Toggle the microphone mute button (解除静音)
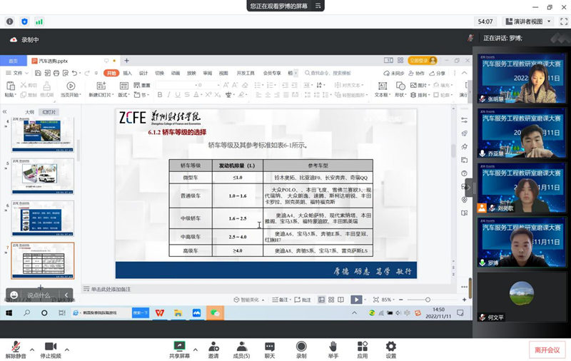 (x=15, y=346)
